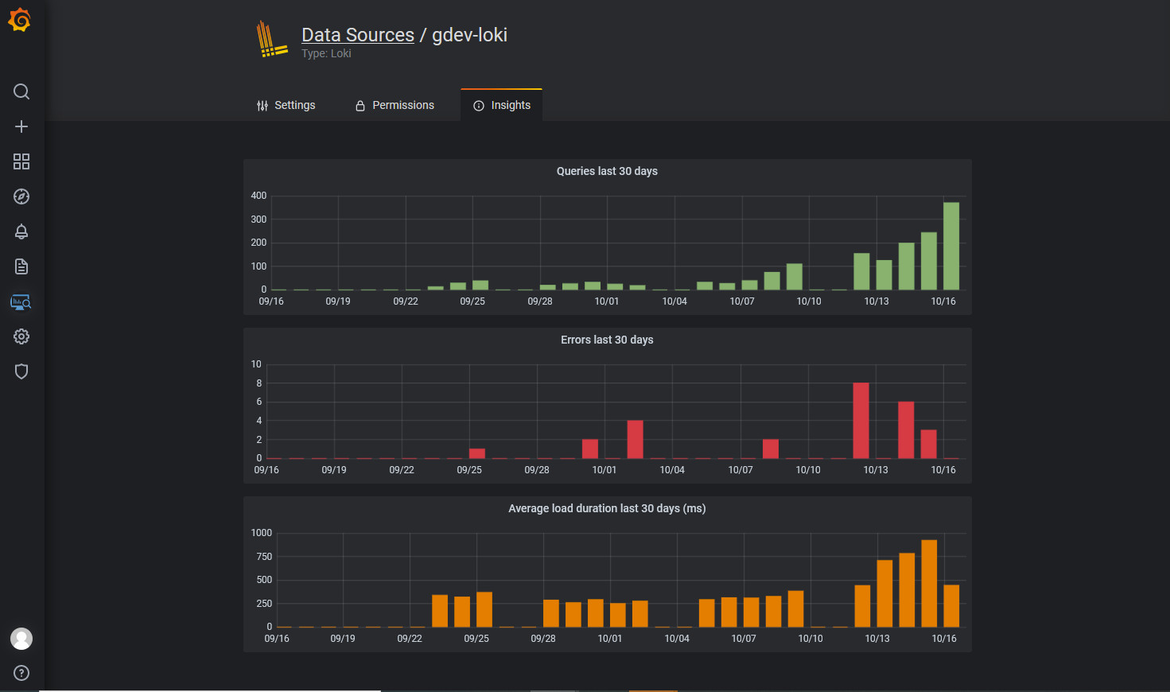Viewport: 1170px width, 692px height.
Task: Switch to the Permissions tab
Action: click(395, 105)
